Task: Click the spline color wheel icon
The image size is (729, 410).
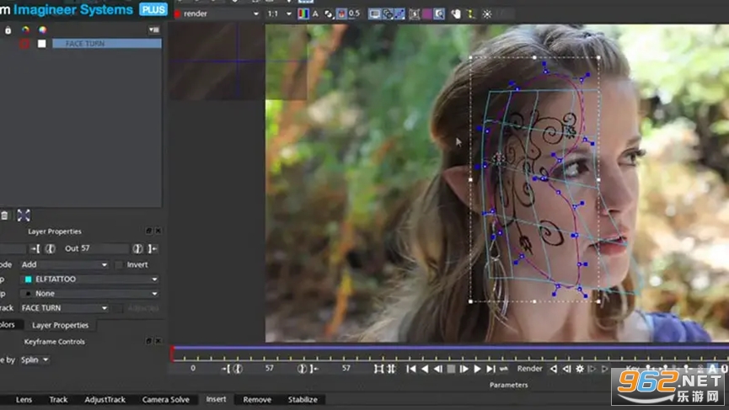Action: point(25,30)
